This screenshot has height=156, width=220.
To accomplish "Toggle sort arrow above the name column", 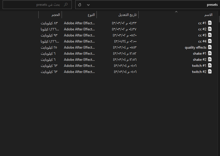I will [176, 12].
